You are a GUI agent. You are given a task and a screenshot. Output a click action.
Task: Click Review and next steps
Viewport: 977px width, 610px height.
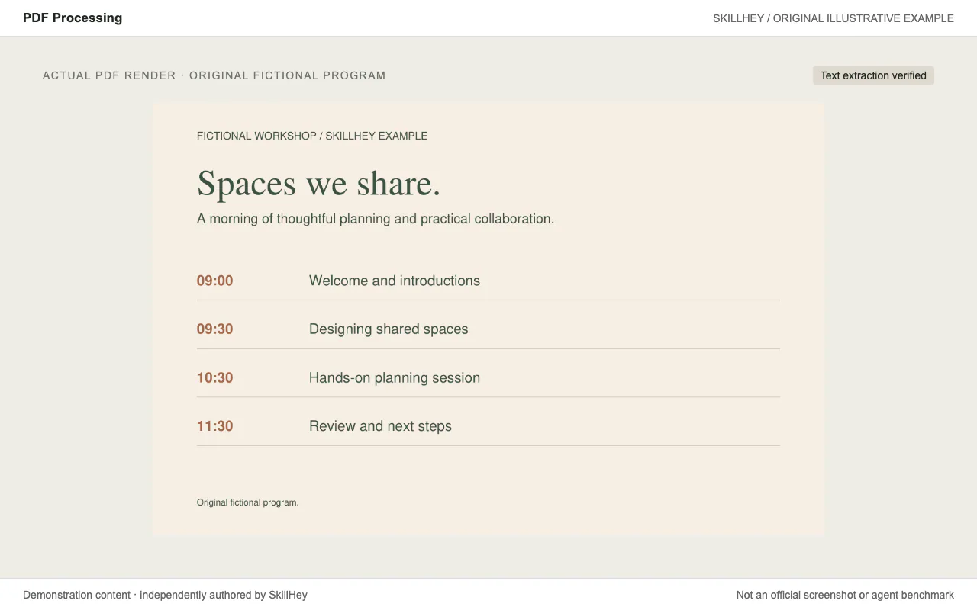[380, 426]
